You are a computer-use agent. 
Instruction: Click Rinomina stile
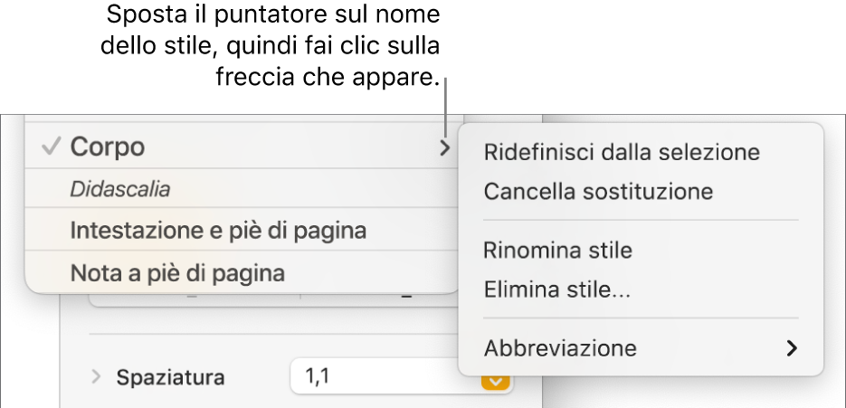click(x=557, y=250)
